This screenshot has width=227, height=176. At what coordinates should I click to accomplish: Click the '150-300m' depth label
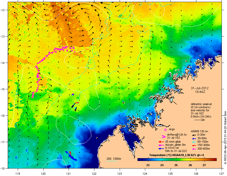tap(204, 145)
